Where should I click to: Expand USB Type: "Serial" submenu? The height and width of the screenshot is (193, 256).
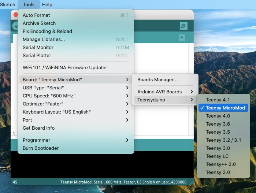click(x=76, y=88)
